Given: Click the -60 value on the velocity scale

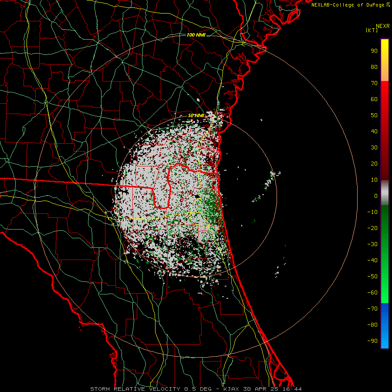Looking at the screenshot, I should 372,293.
